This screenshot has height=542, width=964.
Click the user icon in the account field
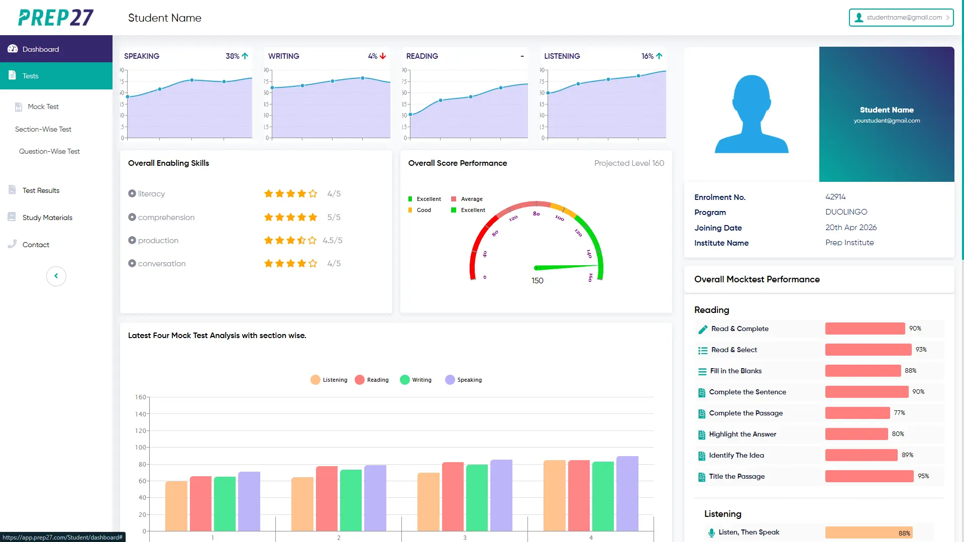tap(859, 17)
